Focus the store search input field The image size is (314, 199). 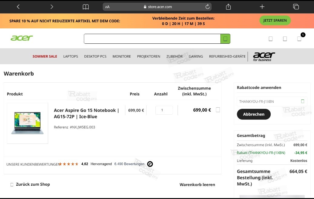152,39
